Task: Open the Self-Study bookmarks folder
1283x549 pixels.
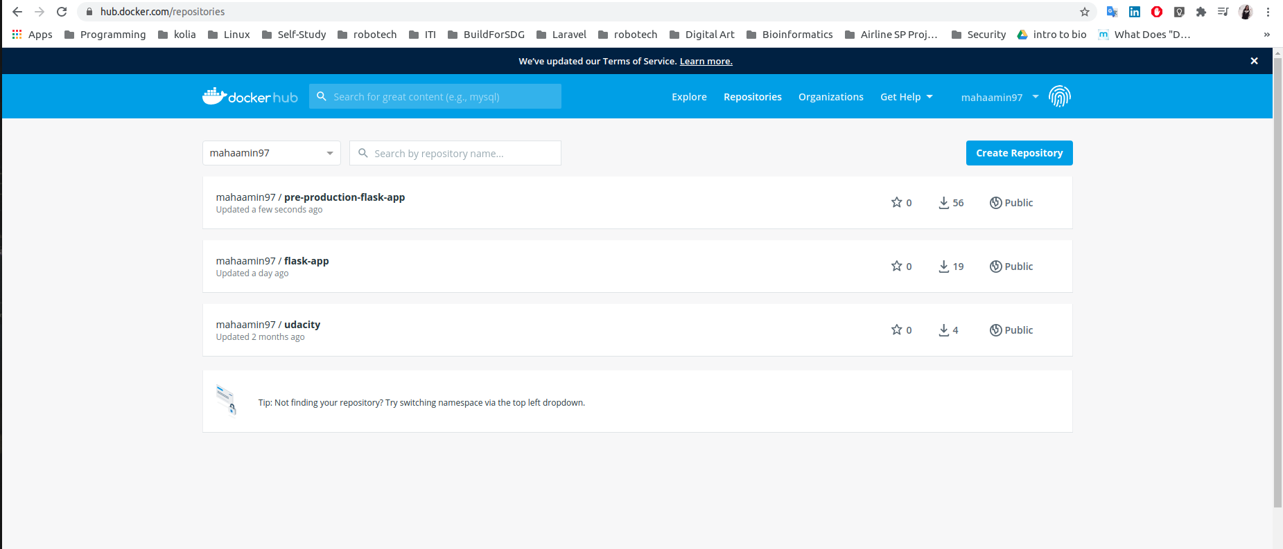Action: [294, 35]
